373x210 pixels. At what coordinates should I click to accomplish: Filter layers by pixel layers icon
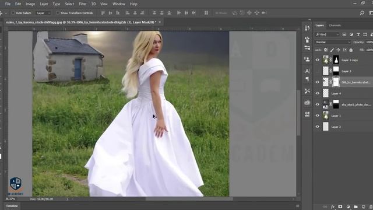click(344, 34)
